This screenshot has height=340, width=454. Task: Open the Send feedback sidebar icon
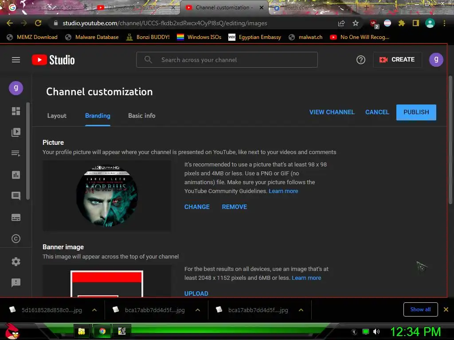point(16,282)
